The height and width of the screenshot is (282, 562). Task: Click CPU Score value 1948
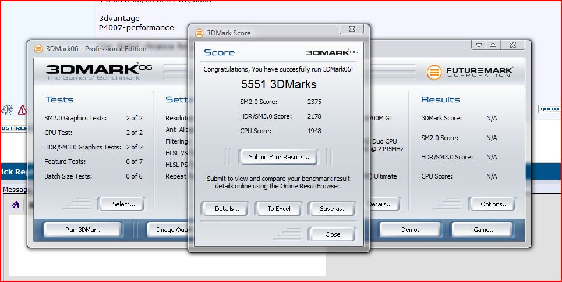coord(314,131)
